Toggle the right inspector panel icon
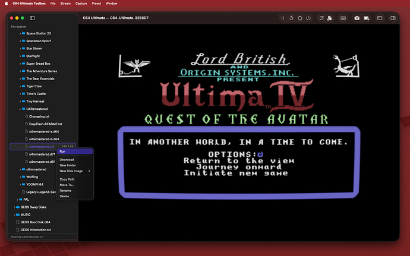This screenshot has width=410, height=256. pos(393,18)
